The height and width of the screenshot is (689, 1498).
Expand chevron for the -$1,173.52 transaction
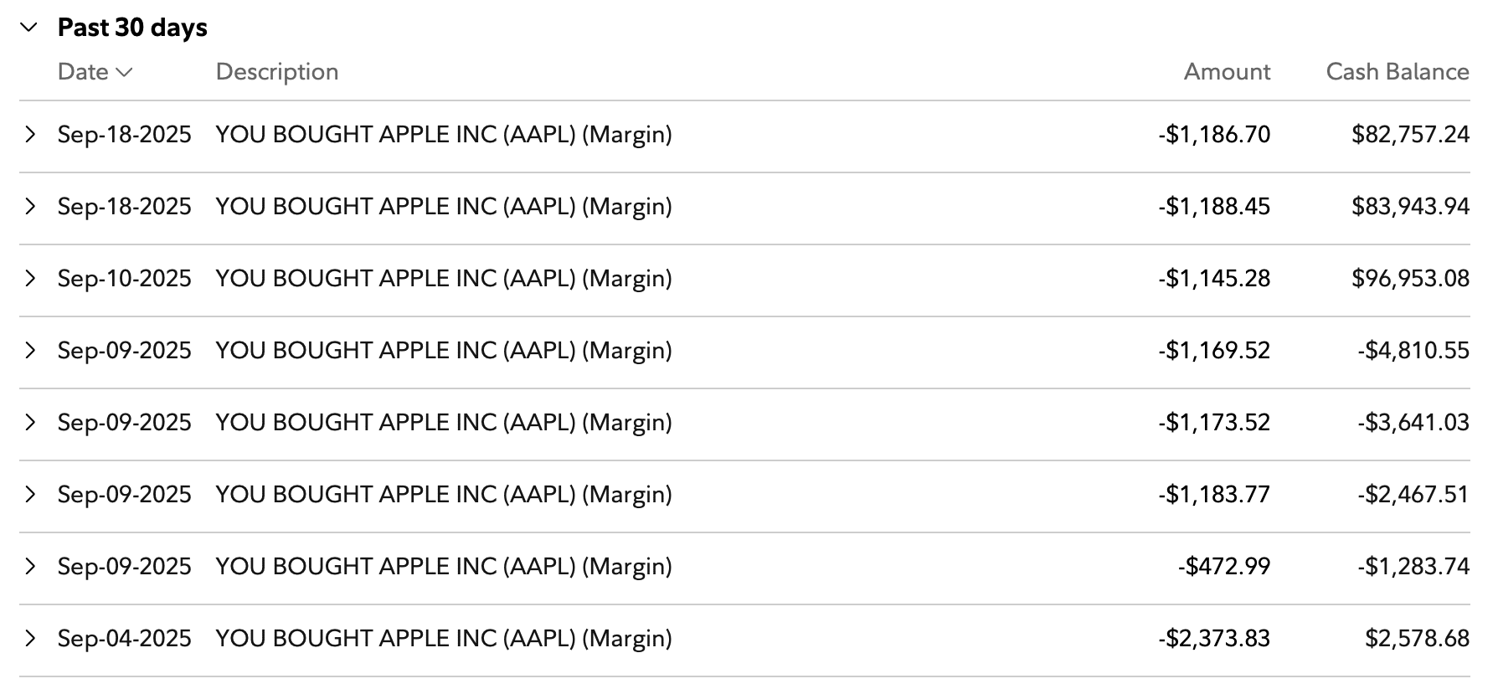point(30,423)
